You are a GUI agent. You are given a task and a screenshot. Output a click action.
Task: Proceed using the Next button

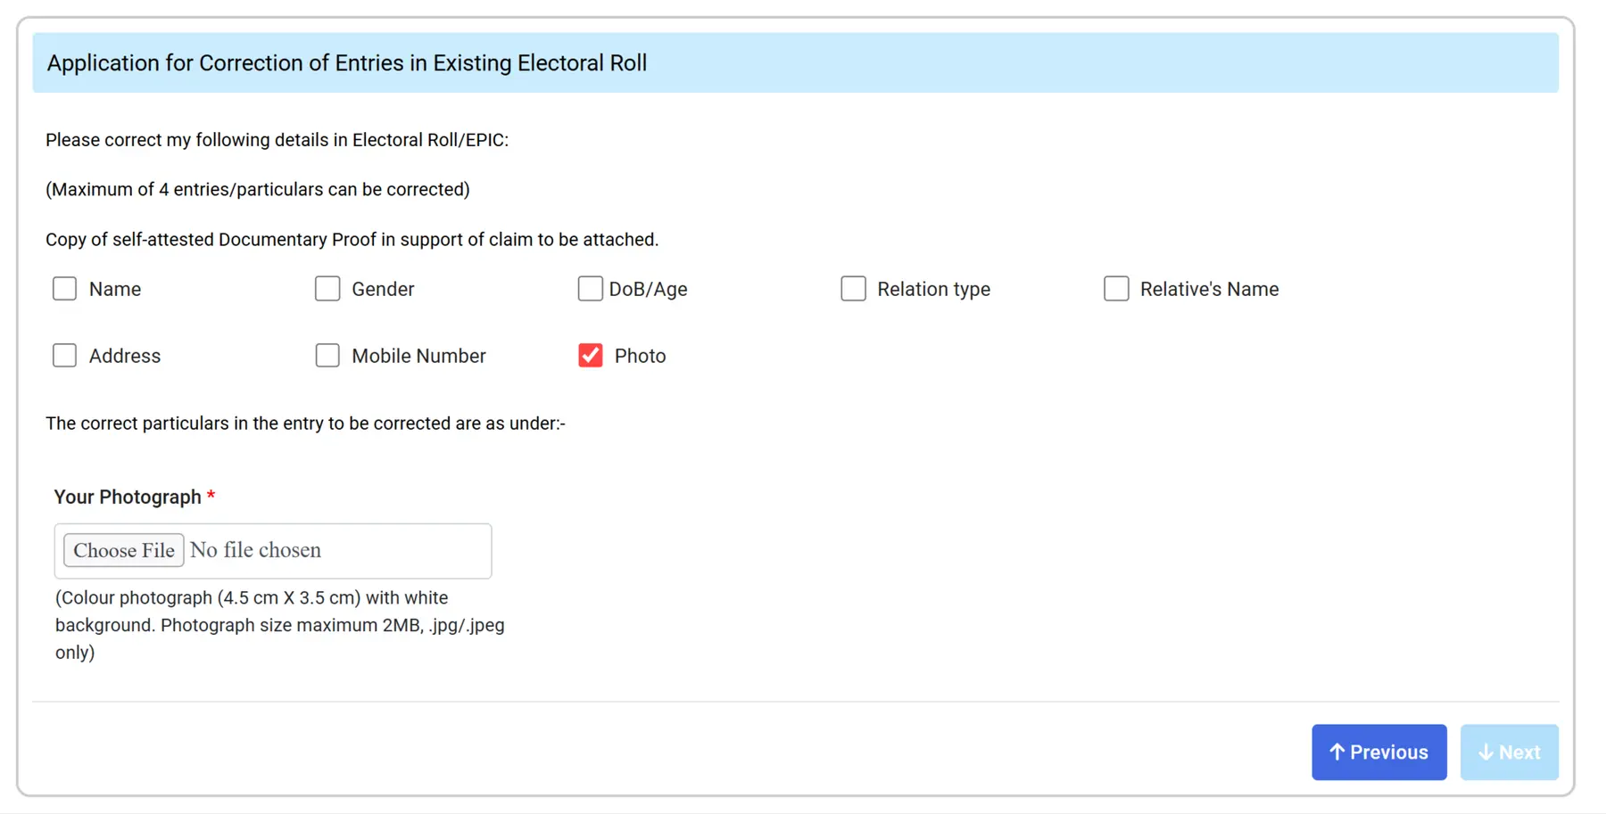tap(1509, 752)
